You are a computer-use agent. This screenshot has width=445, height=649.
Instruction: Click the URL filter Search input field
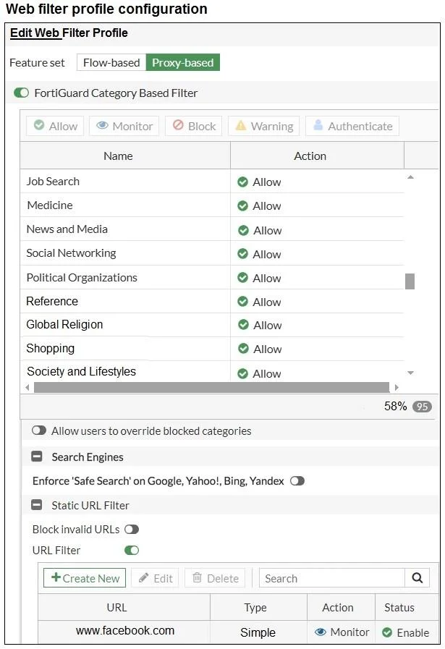pyautogui.click(x=331, y=578)
